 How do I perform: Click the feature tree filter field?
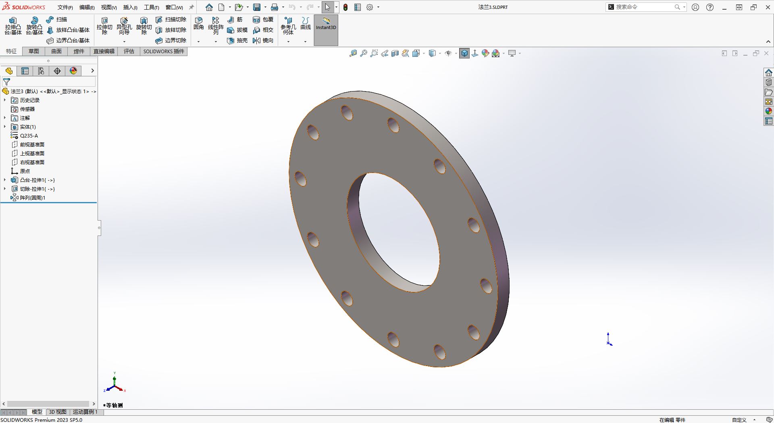[x=48, y=81]
